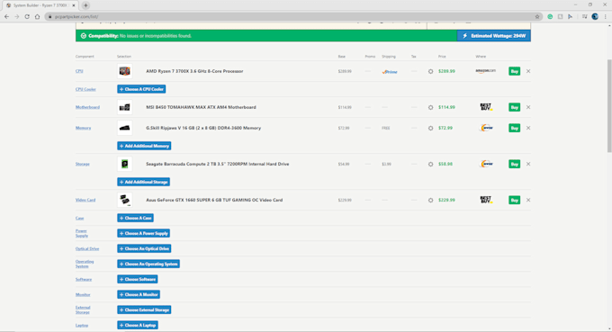612x332 pixels.
Task: Click Amazon Prime shipping badge for CPU
Action: point(390,72)
